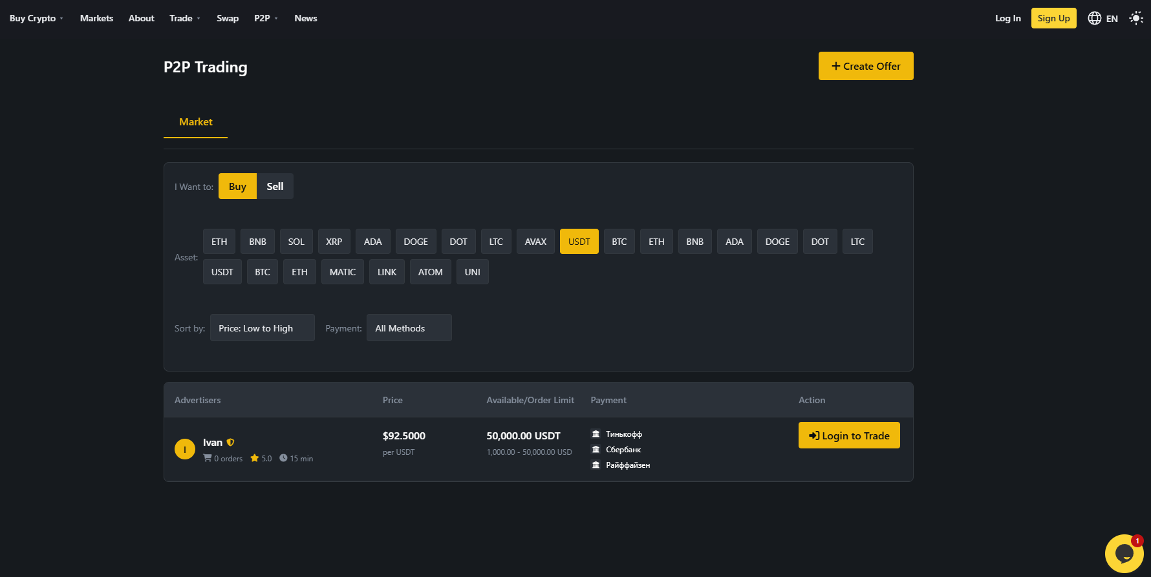Viewport: 1151px width, 577px height.
Task: Click the star rating icon for Ivan
Action: 255,458
